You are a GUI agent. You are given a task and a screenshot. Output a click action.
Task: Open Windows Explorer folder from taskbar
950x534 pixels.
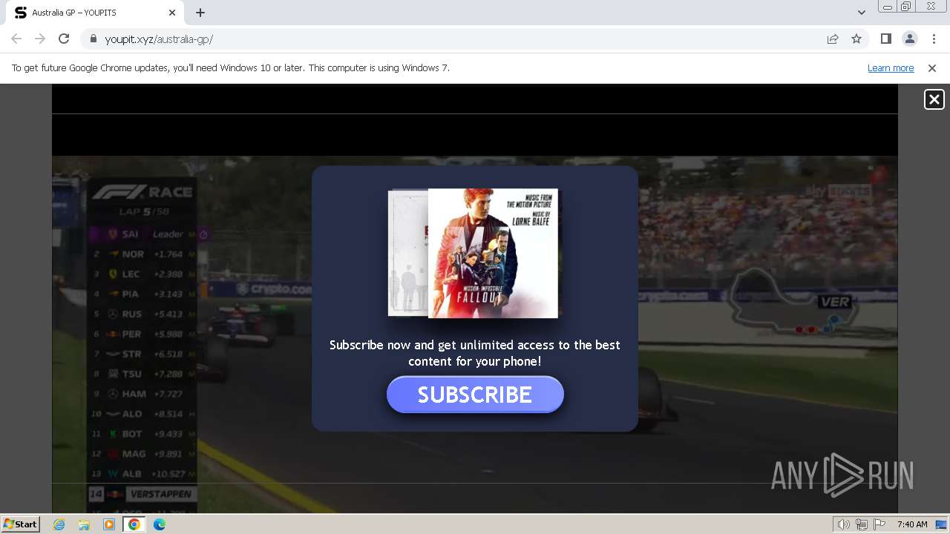84,524
